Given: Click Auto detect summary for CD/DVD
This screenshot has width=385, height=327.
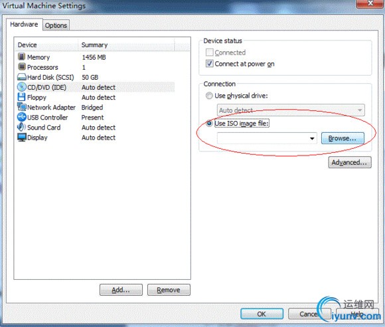Looking at the screenshot, I should point(98,87).
